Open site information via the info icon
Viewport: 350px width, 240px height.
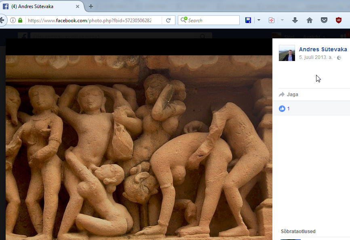(13, 20)
